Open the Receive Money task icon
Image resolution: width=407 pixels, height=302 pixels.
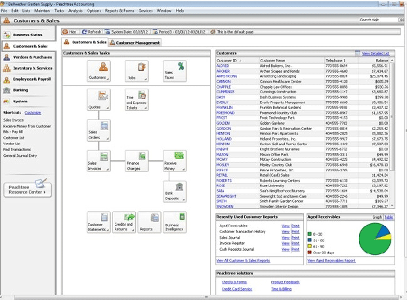(175, 161)
